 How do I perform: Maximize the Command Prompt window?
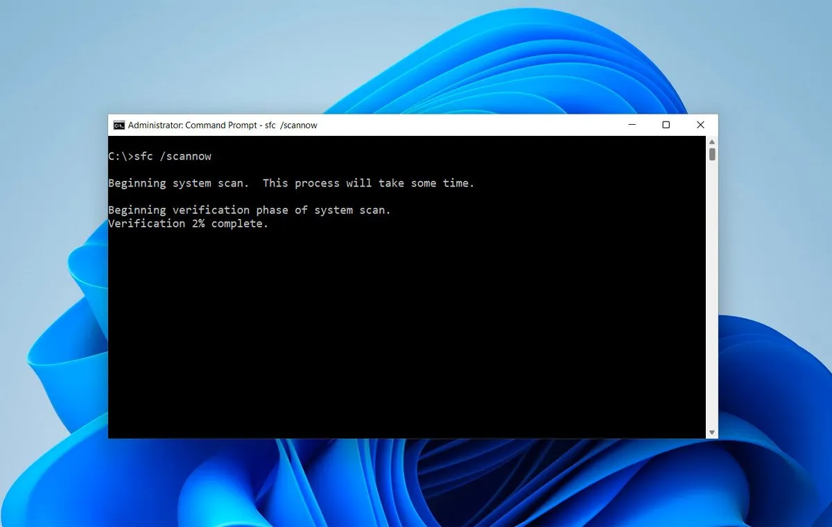(x=666, y=126)
